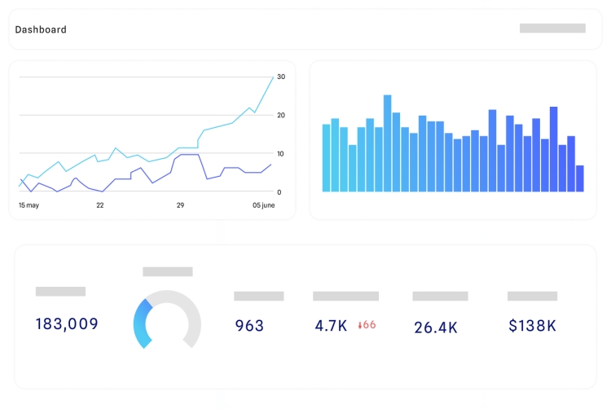Viewport: 611px width, 409px height.
Task: Select the shortest last bar in the bar chart
Action: (580, 178)
